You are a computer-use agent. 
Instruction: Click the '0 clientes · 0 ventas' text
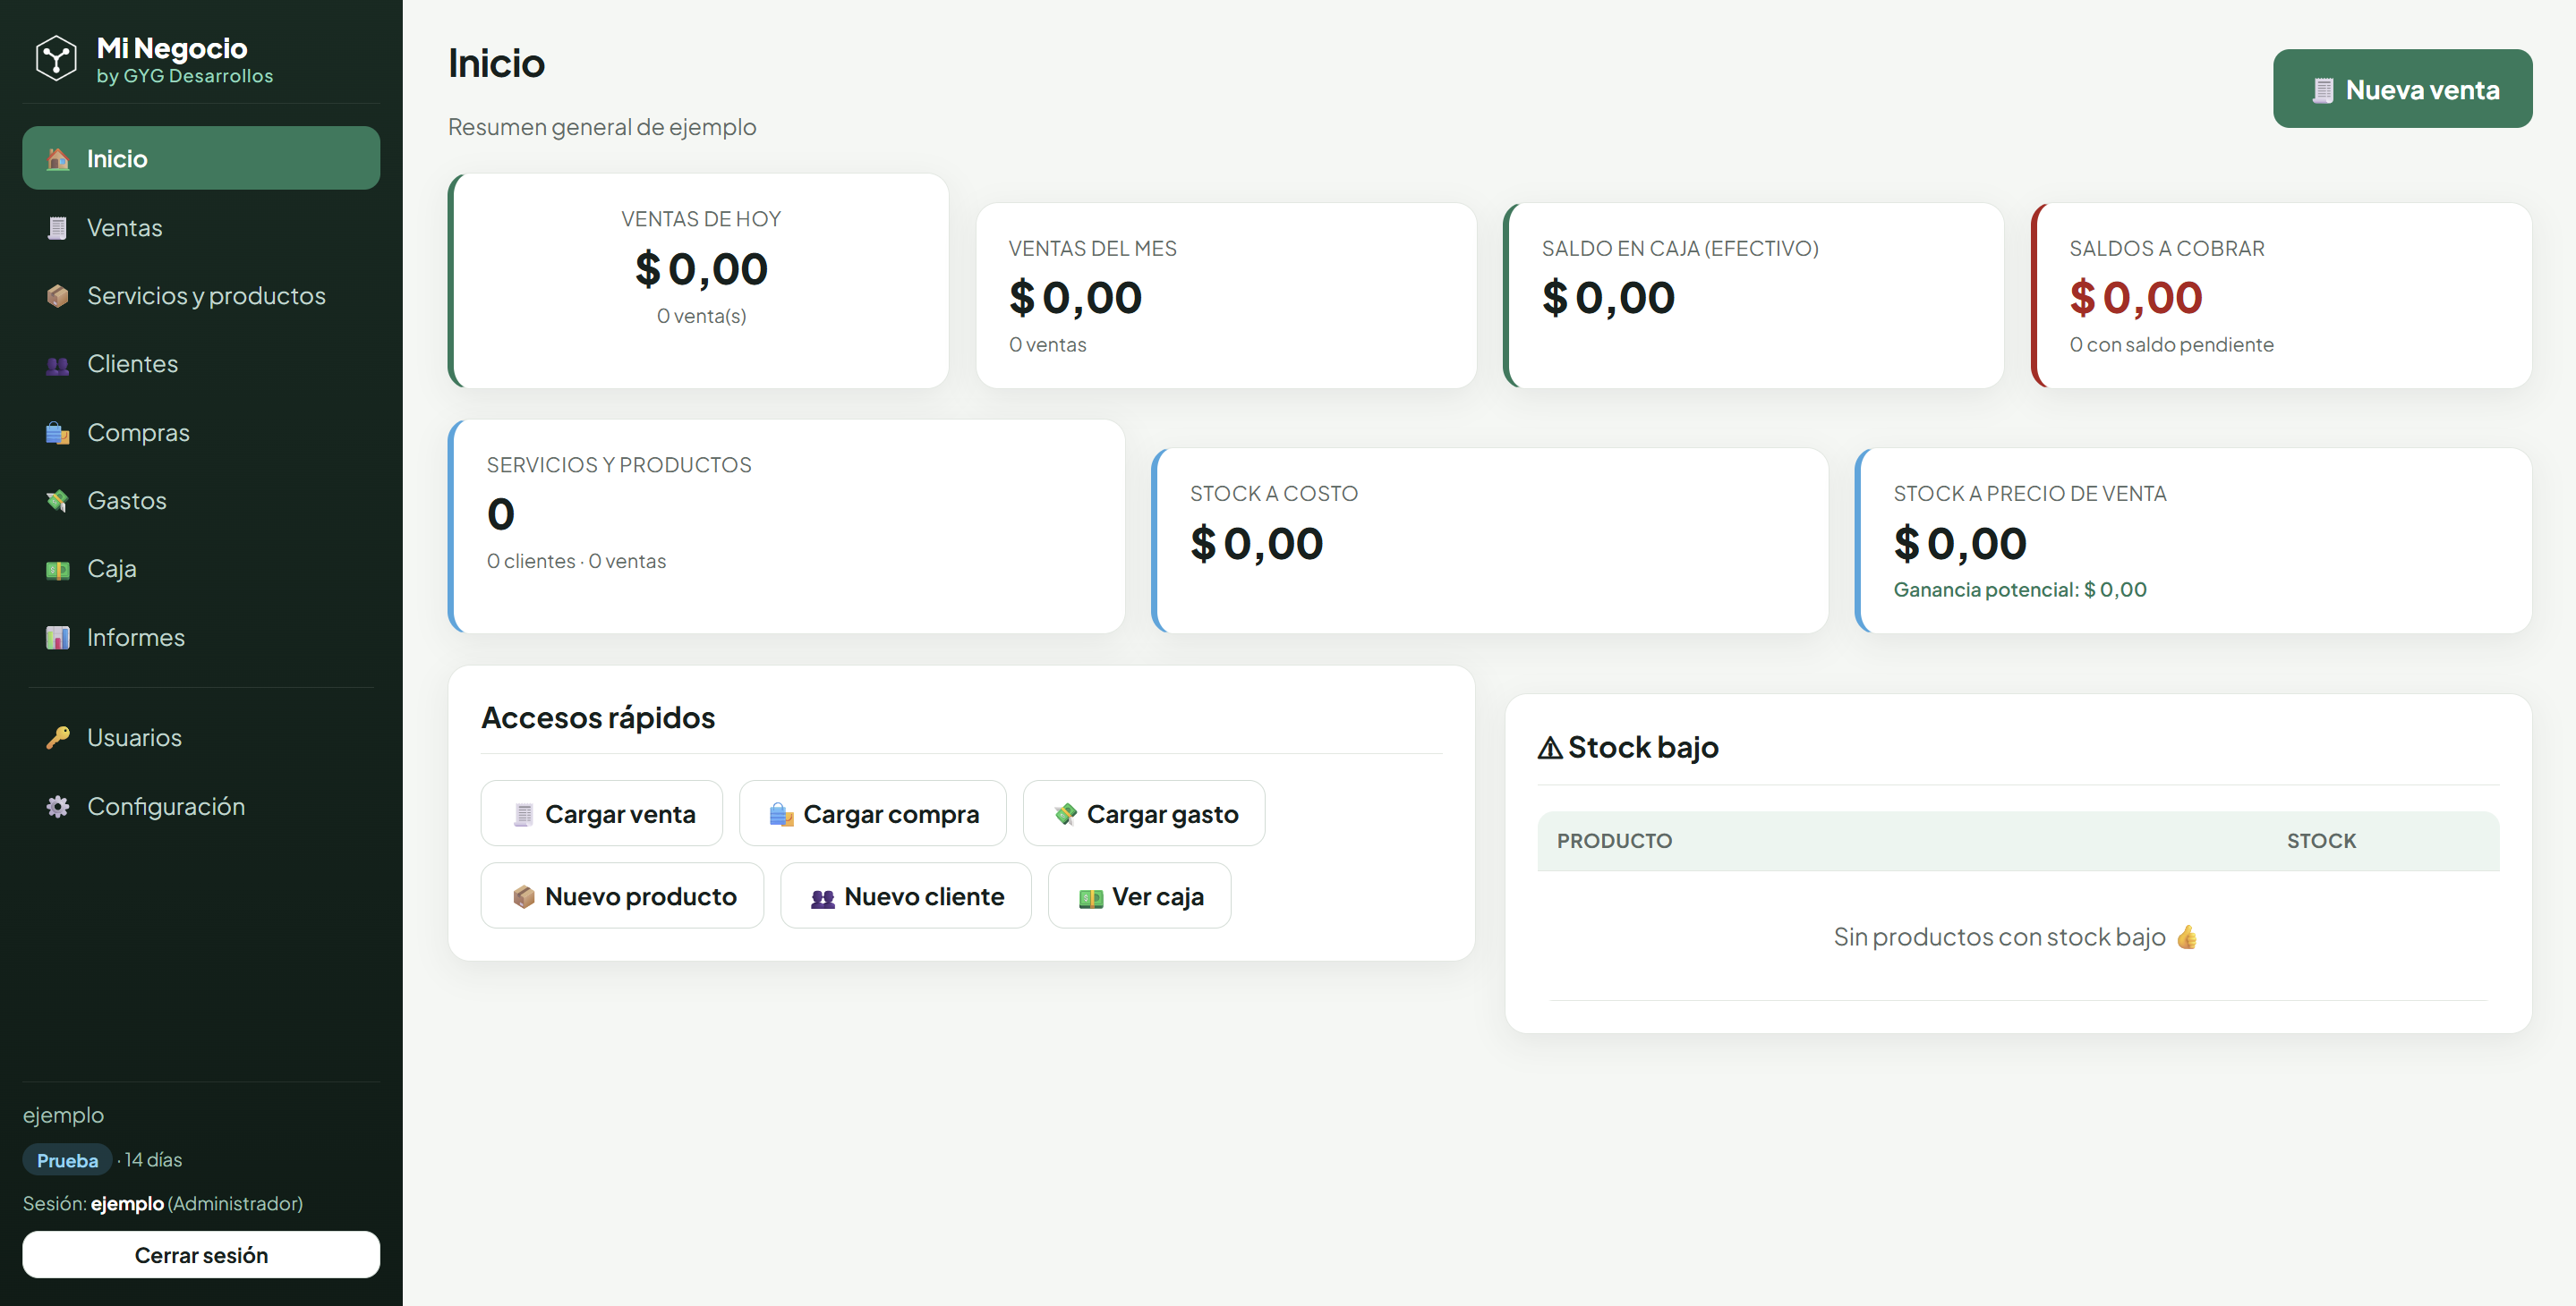(x=576, y=562)
